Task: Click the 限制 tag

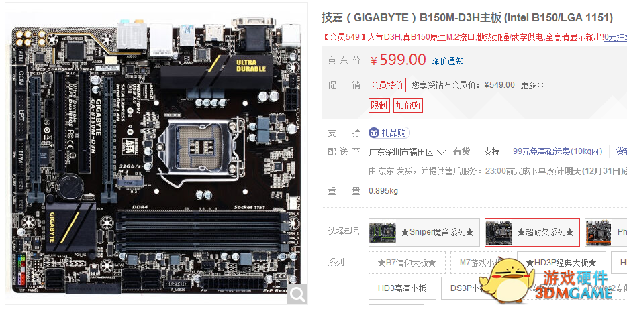Action: tap(379, 105)
